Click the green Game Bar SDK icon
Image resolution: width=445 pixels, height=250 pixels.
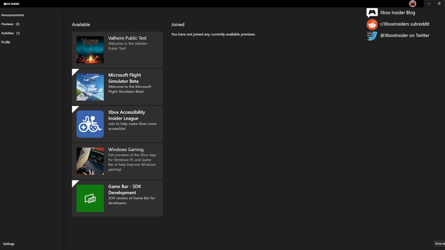click(x=90, y=198)
